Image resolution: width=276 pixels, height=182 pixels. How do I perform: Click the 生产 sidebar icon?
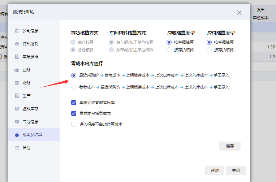pos(17,96)
